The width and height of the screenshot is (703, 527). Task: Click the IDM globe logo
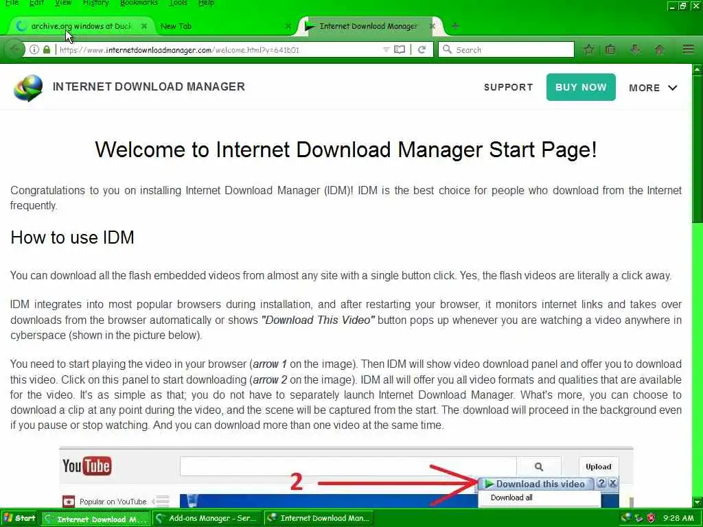pyautogui.click(x=28, y=88)
